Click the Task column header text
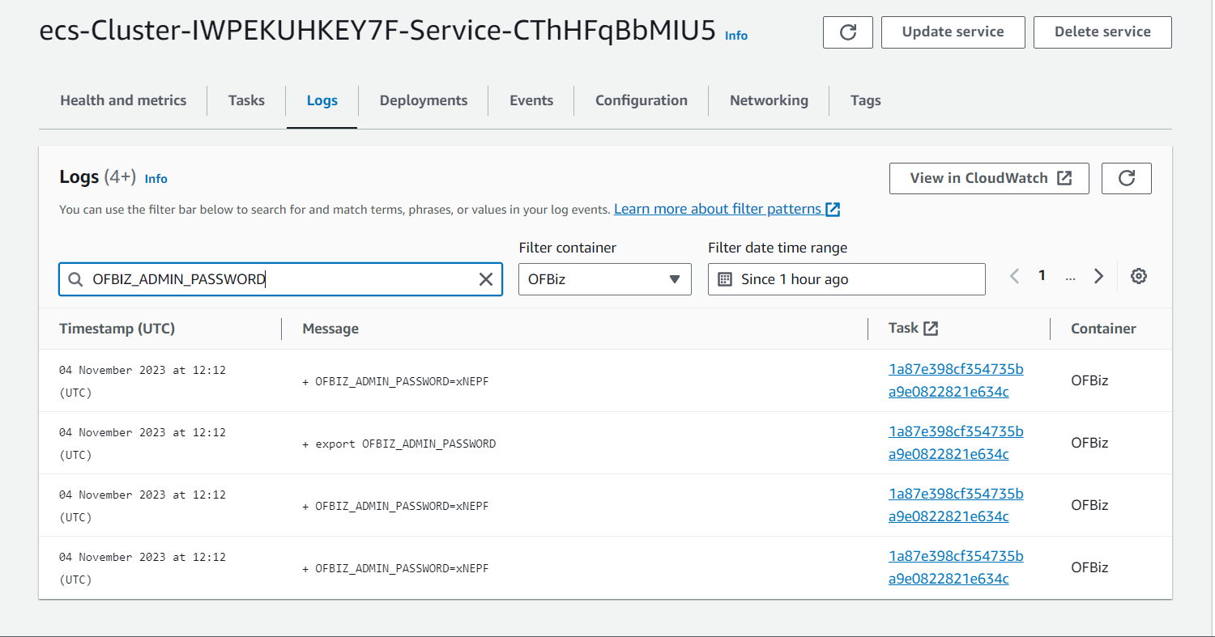1215x637 pixels. [x=903, y=328]
